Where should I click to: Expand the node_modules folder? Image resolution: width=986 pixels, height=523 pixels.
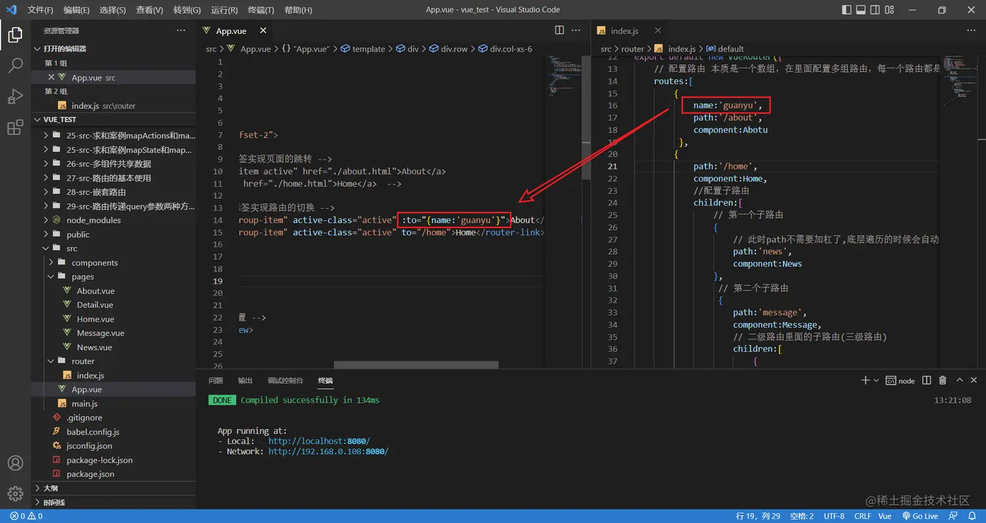point(113,220)
